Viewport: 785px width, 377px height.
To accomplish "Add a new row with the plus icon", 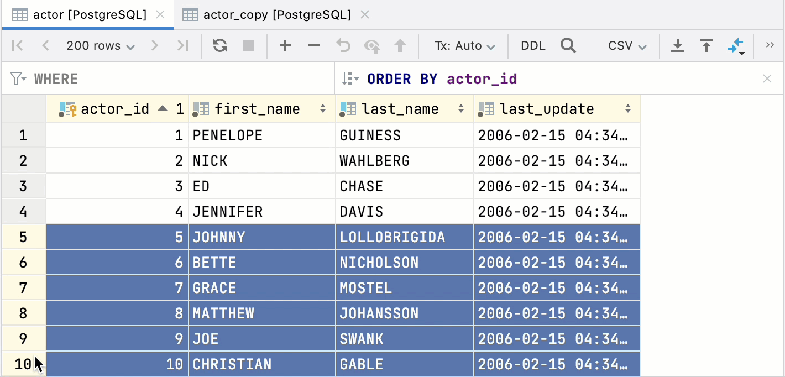I will point(285,45).
